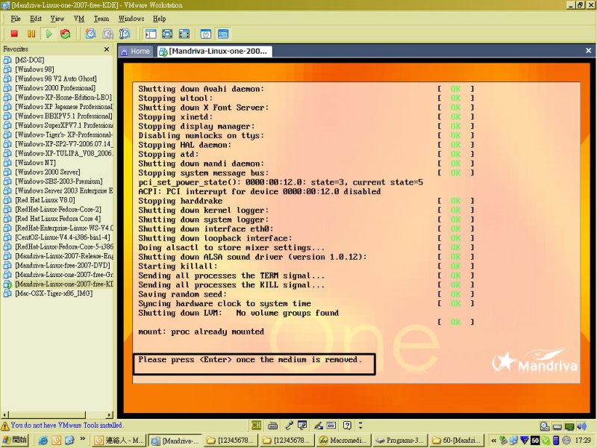Click the Reset virtual machine icon

(x=65, y=34)
